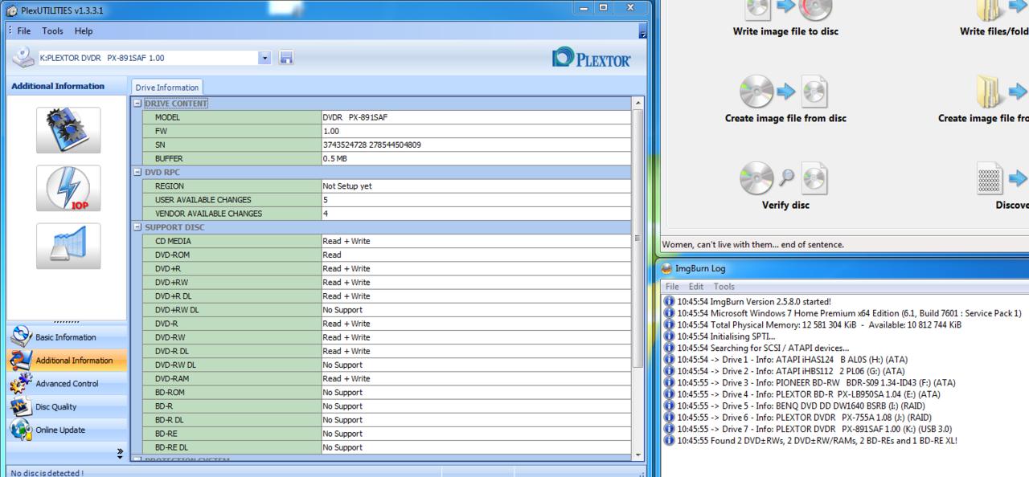
Task: Click Create image file from disc icon
Action: (785, 91)
